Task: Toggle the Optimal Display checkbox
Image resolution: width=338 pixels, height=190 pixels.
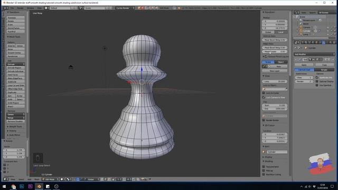Action: 317,81
